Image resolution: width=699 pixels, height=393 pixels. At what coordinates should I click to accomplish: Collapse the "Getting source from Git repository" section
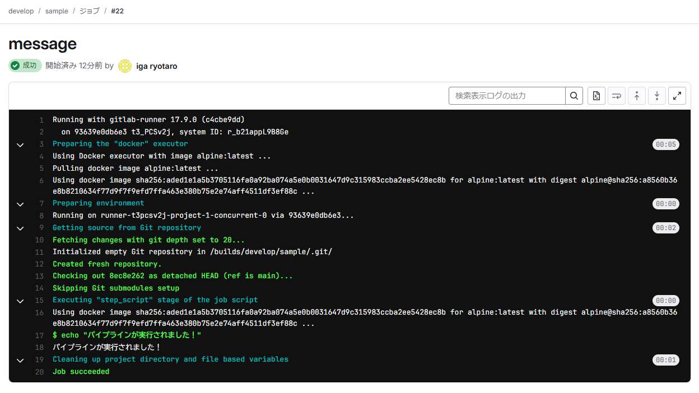[20, 227]
